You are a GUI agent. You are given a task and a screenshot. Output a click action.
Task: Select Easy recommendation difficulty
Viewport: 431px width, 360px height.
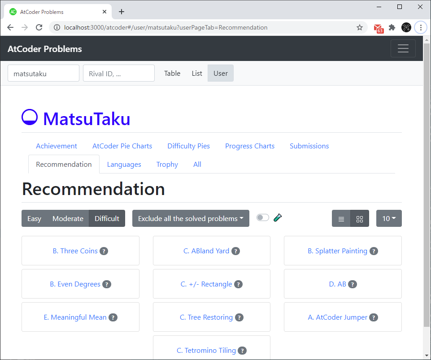click(x=35, y=218)
